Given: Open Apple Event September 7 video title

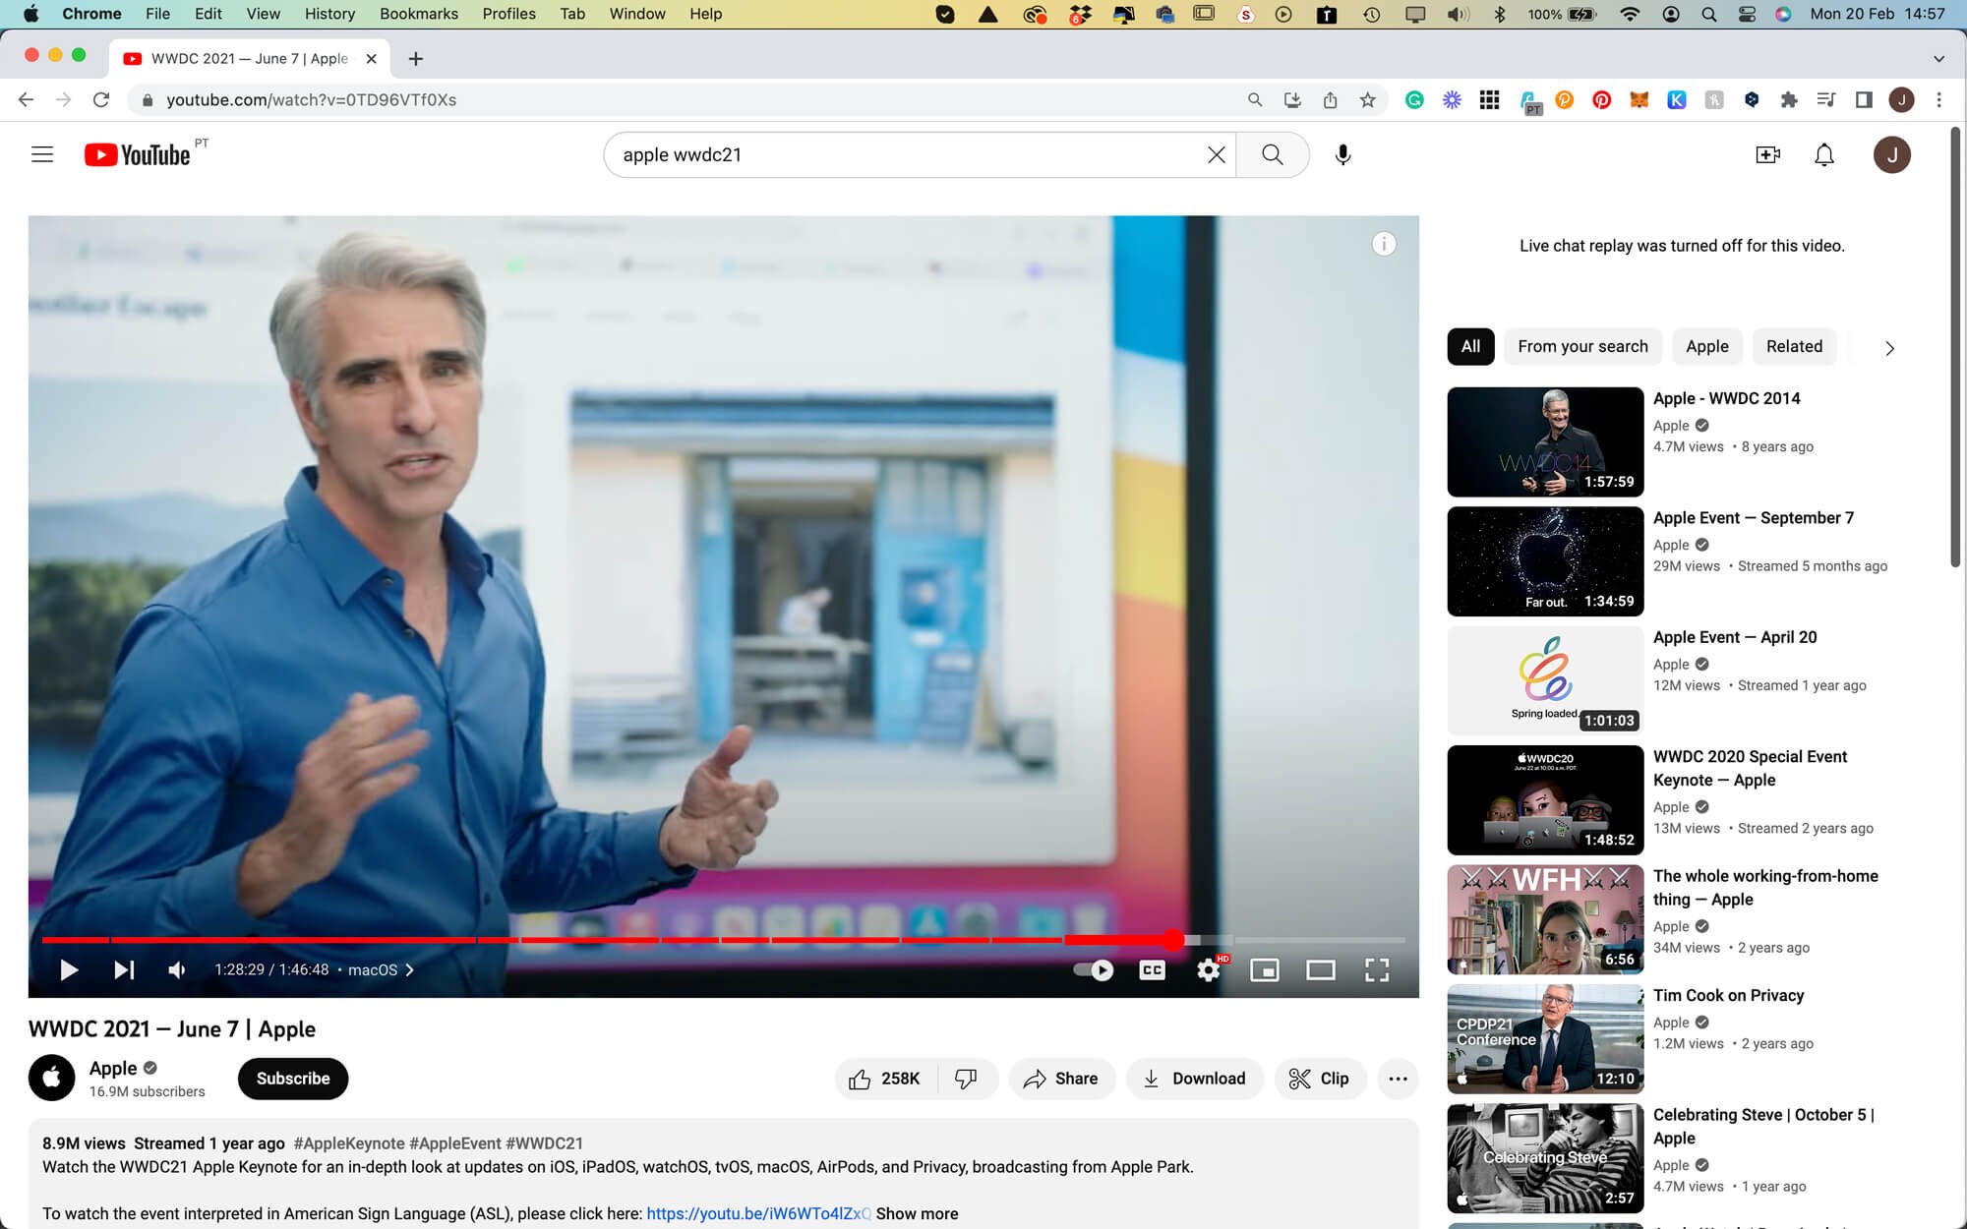Looking at the screenshot, I should [x=1754, y=518].
